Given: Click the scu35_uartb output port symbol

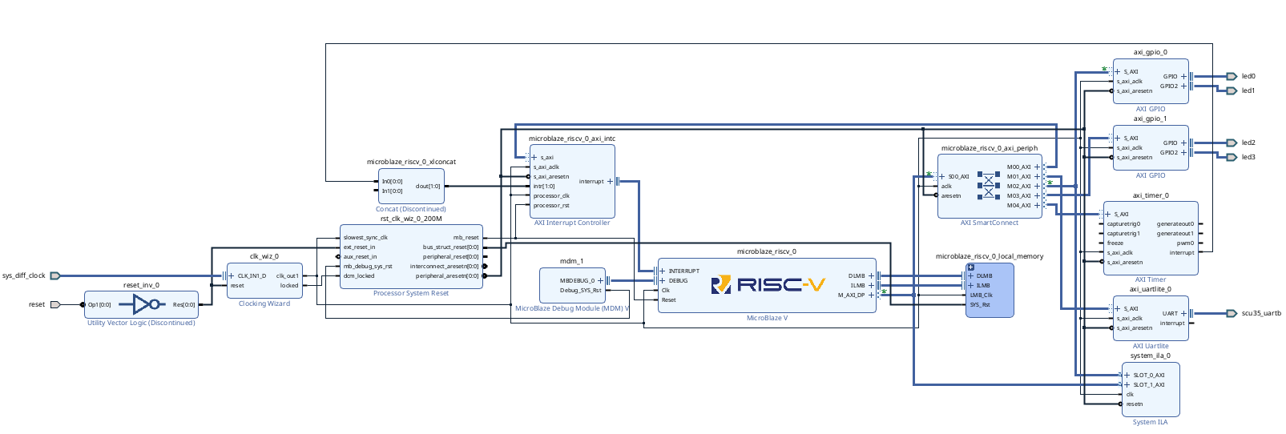Looking at the screenshot, I should tap(1232, 313).
